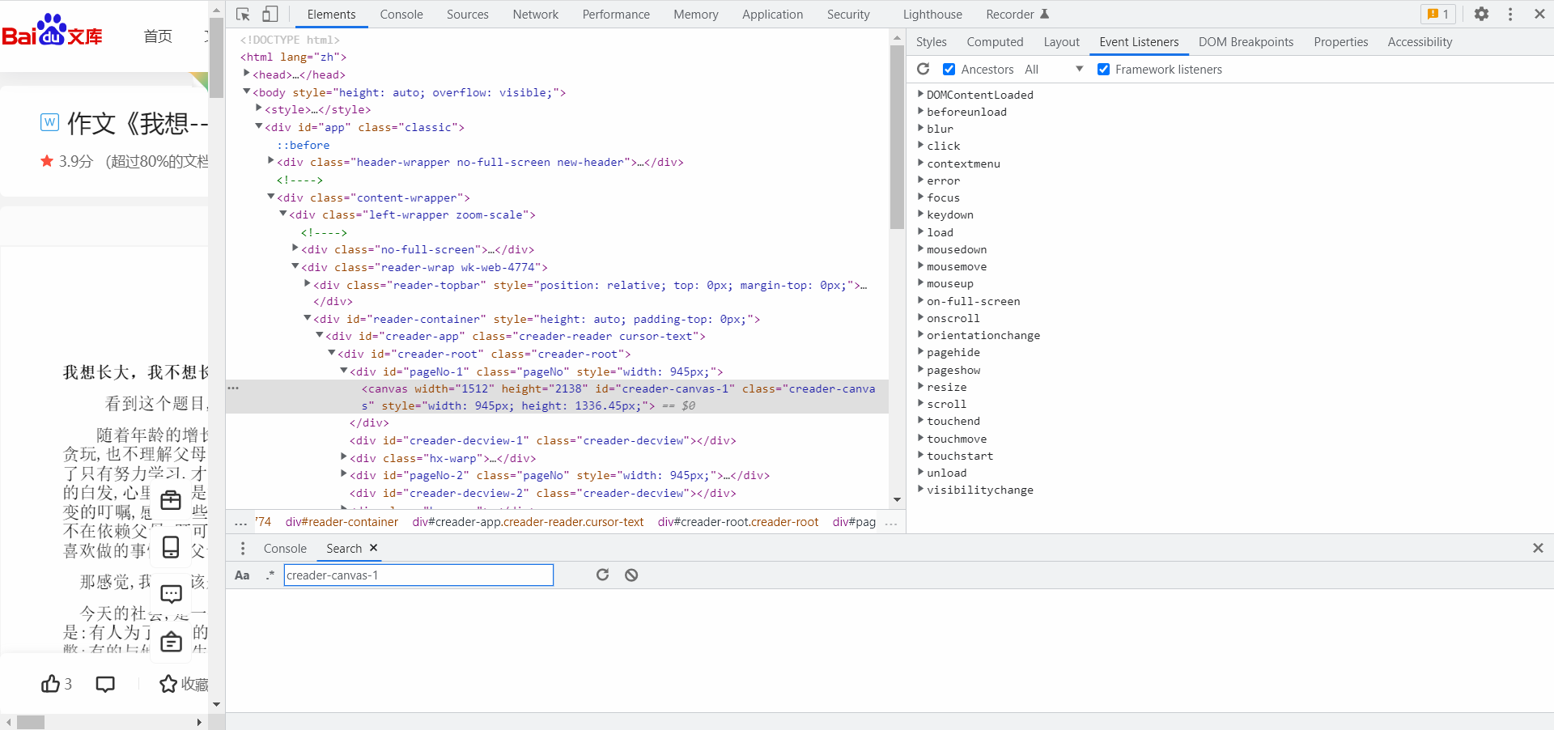Refresh the event listeners list
1554x730 pixels.
[923, 69]
